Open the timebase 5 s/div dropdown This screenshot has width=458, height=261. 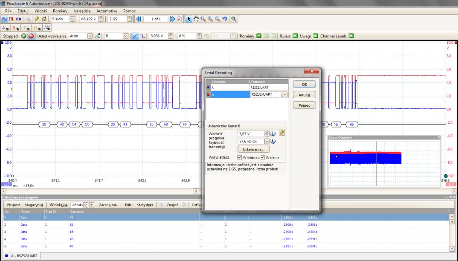pos(72,19)
